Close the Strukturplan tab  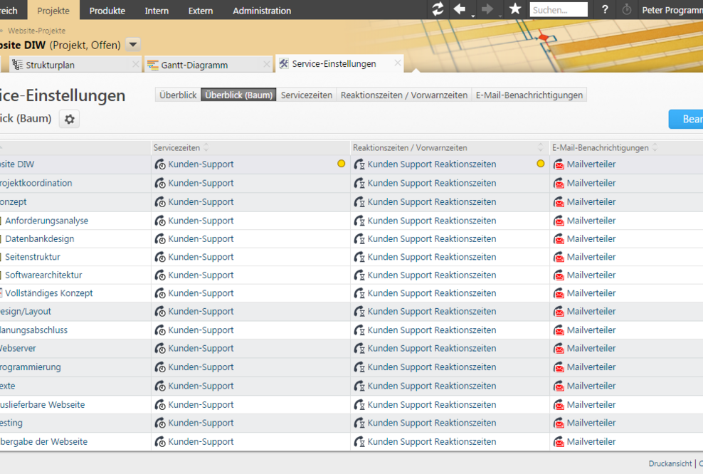click(135, 64)
